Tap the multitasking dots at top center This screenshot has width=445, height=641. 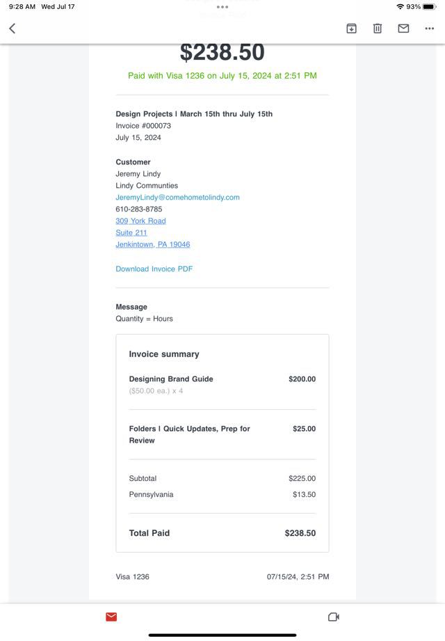tap(222, 7)
